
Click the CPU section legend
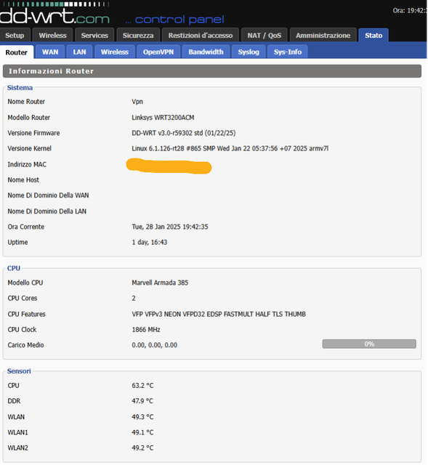coord(14,268)
